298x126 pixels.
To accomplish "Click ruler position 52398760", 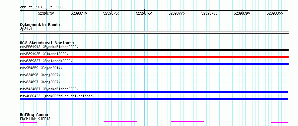I will point(144,13).
